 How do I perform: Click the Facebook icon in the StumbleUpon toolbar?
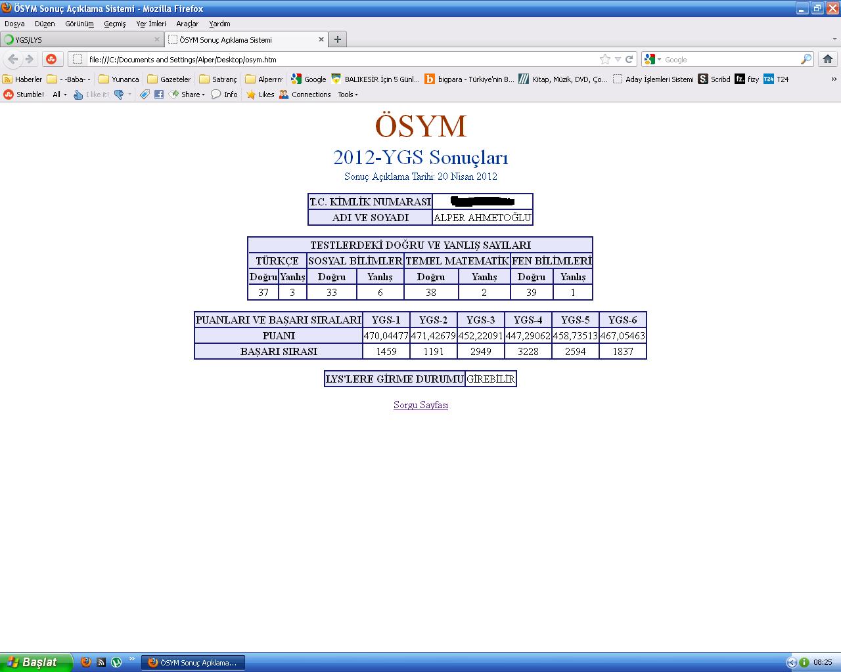[x=159, y=94]
